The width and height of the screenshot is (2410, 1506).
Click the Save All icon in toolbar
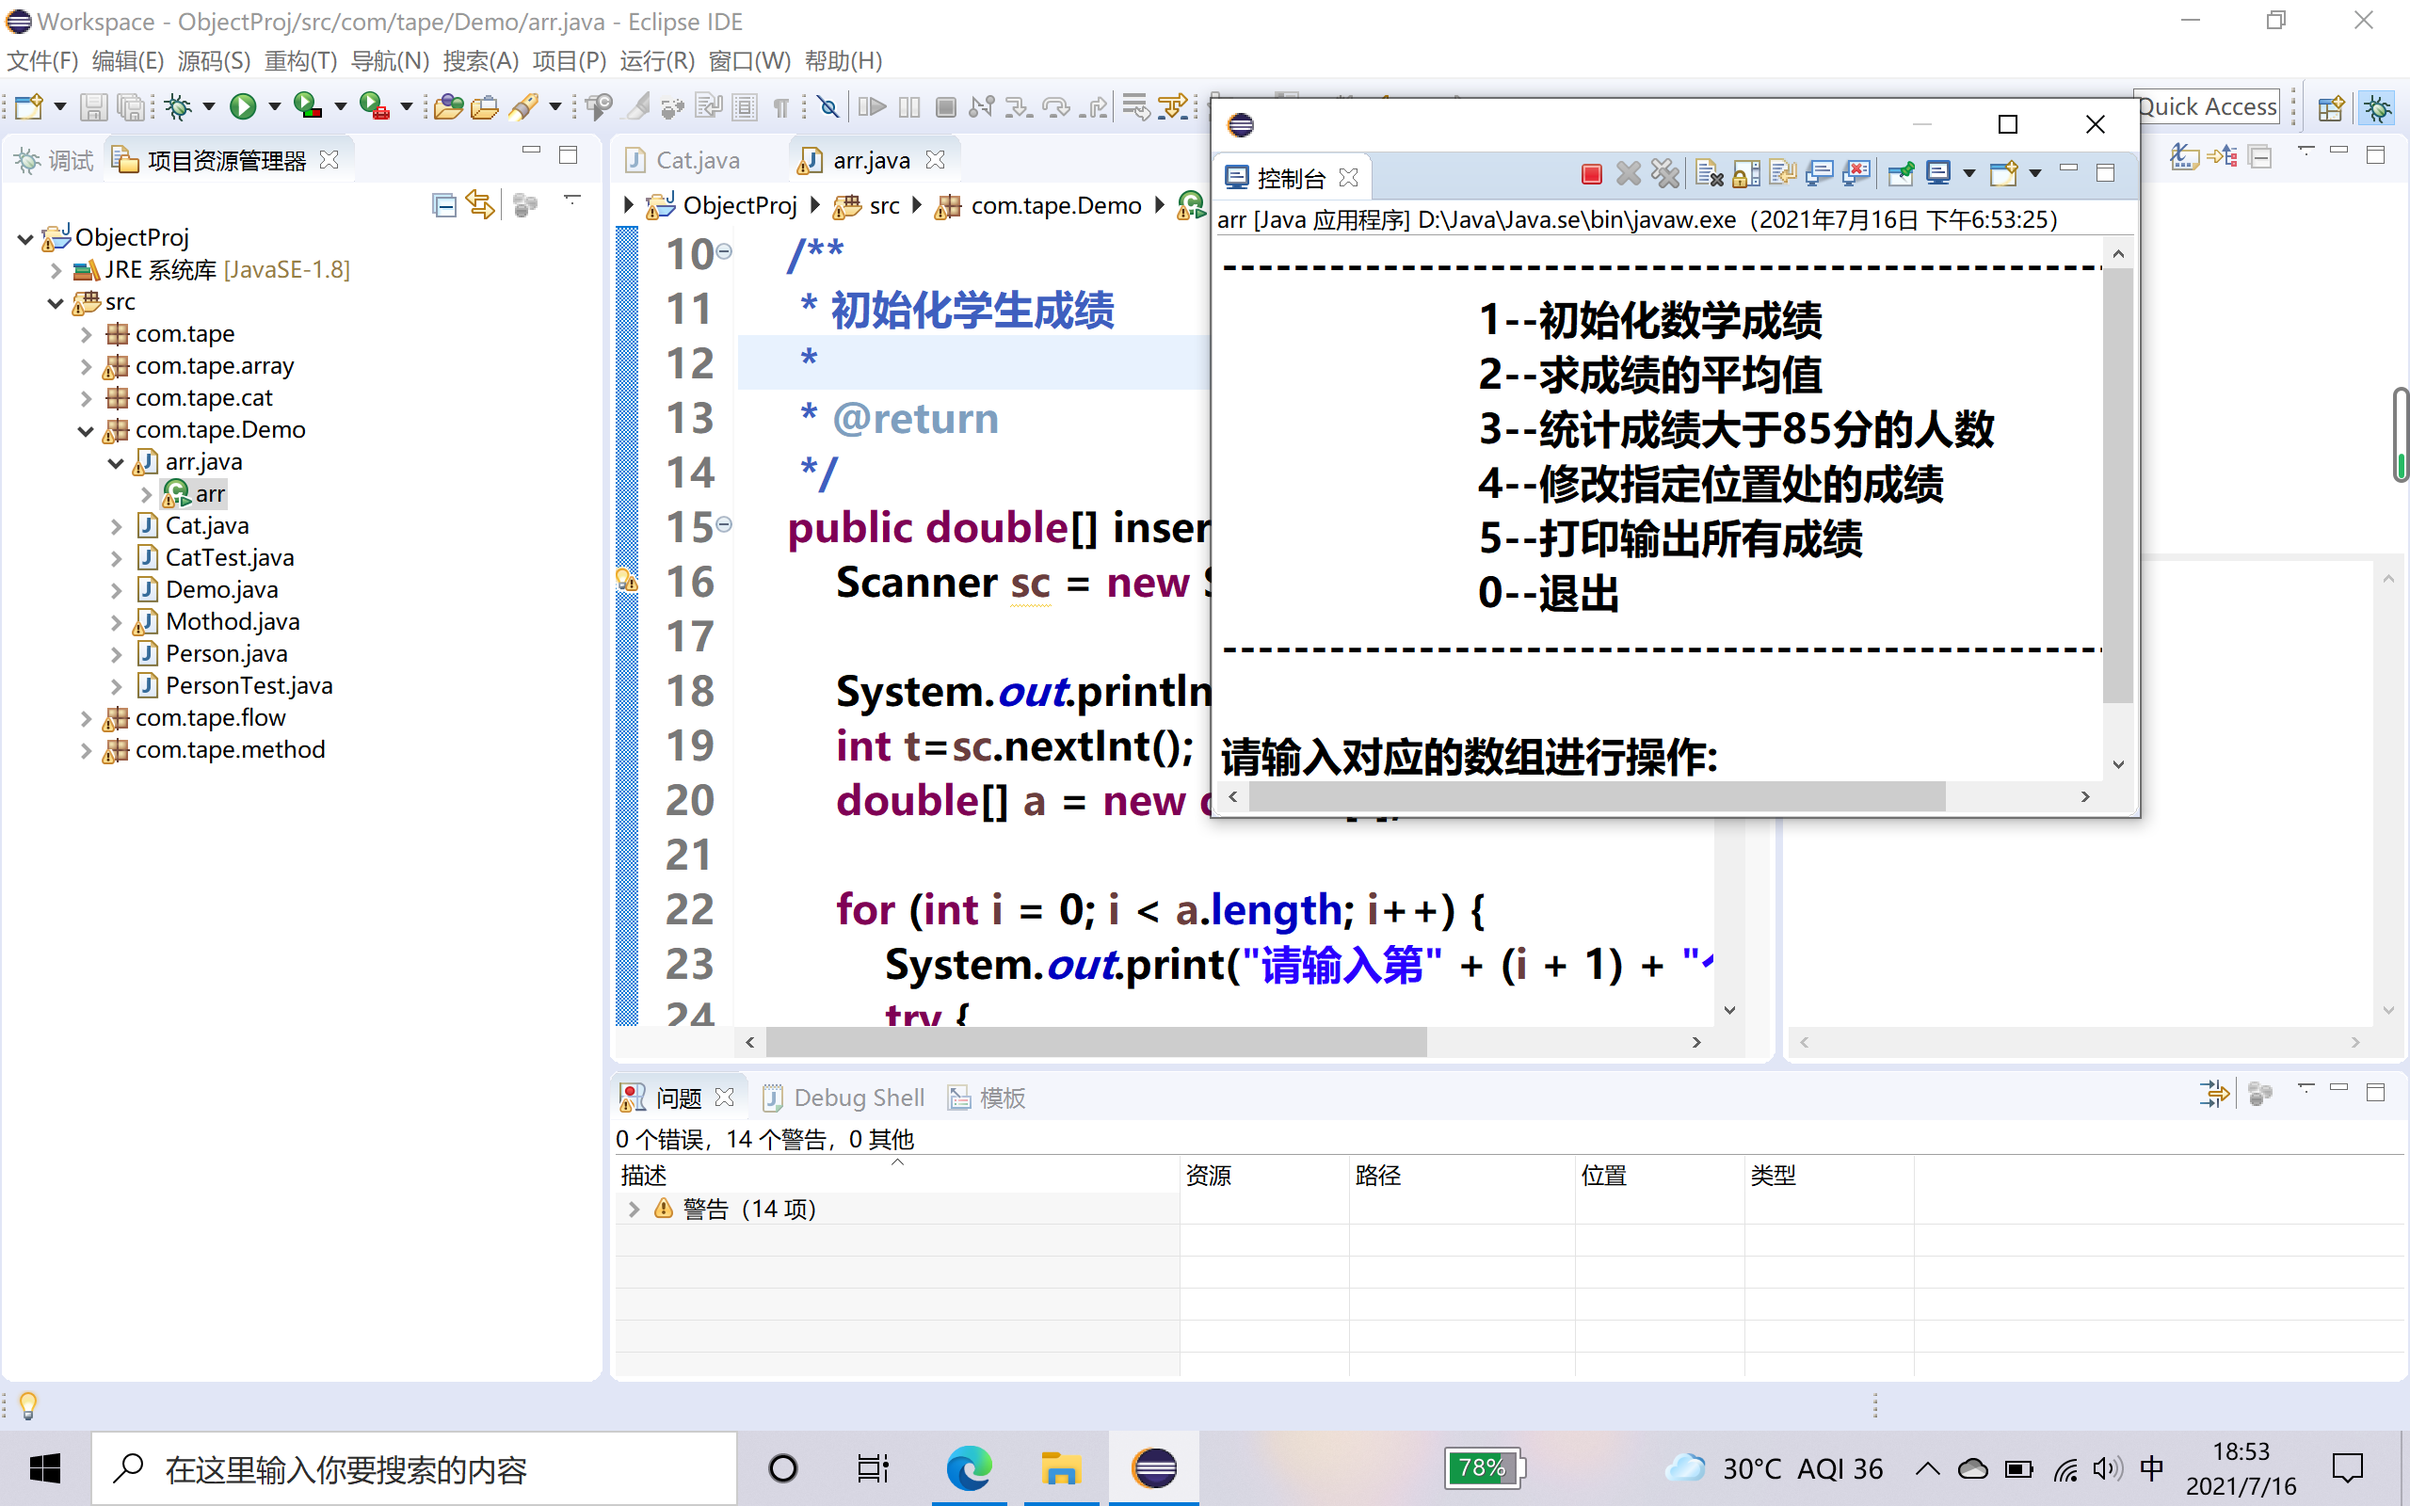131,105
